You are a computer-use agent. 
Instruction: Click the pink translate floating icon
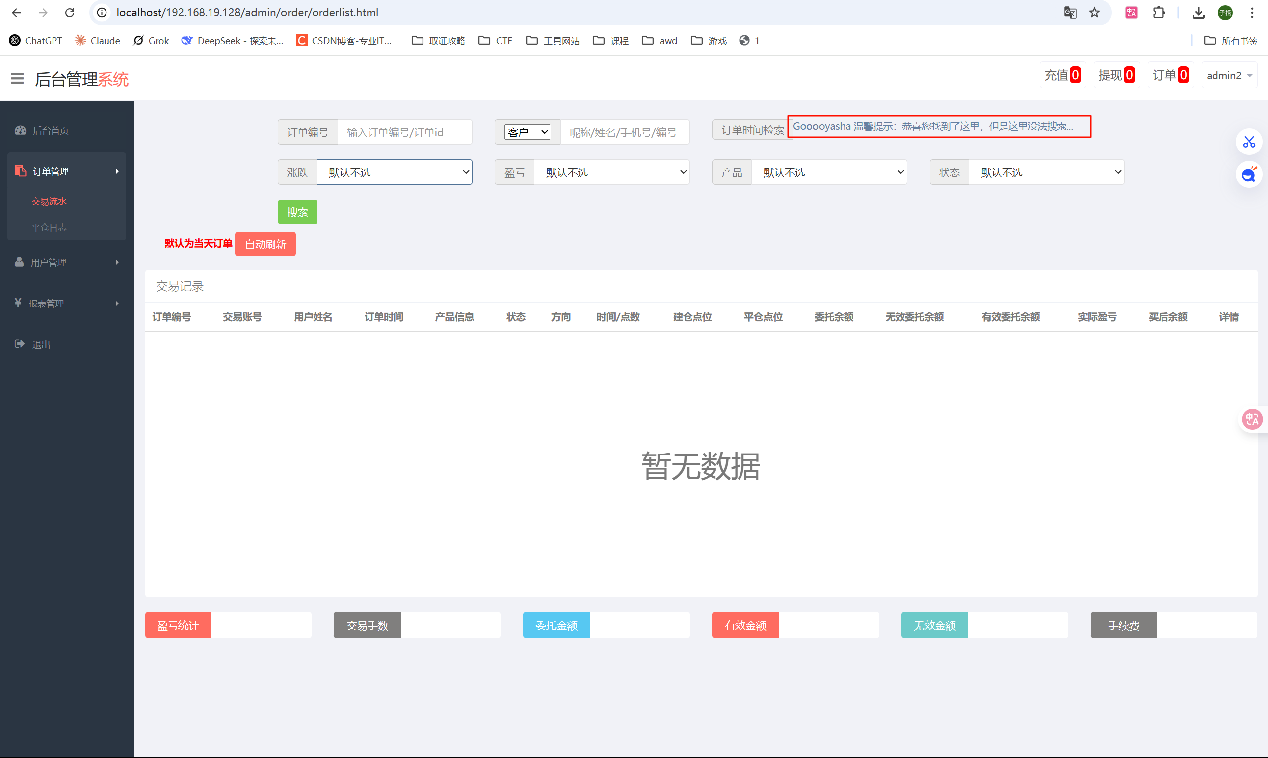1252,419
